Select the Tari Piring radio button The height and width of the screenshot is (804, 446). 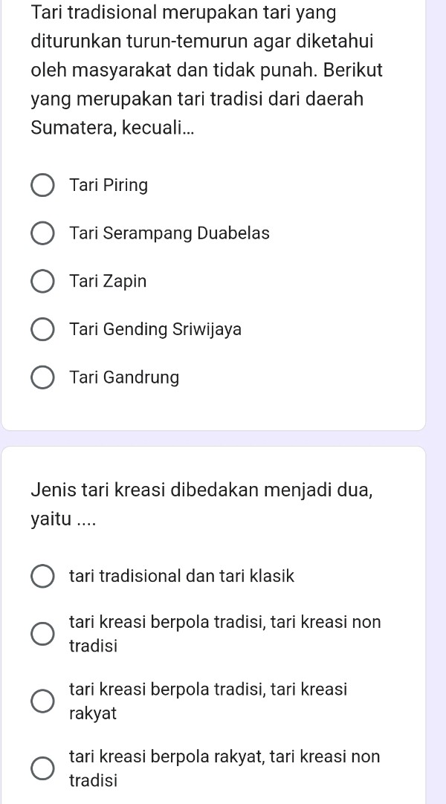pos(42,185)
